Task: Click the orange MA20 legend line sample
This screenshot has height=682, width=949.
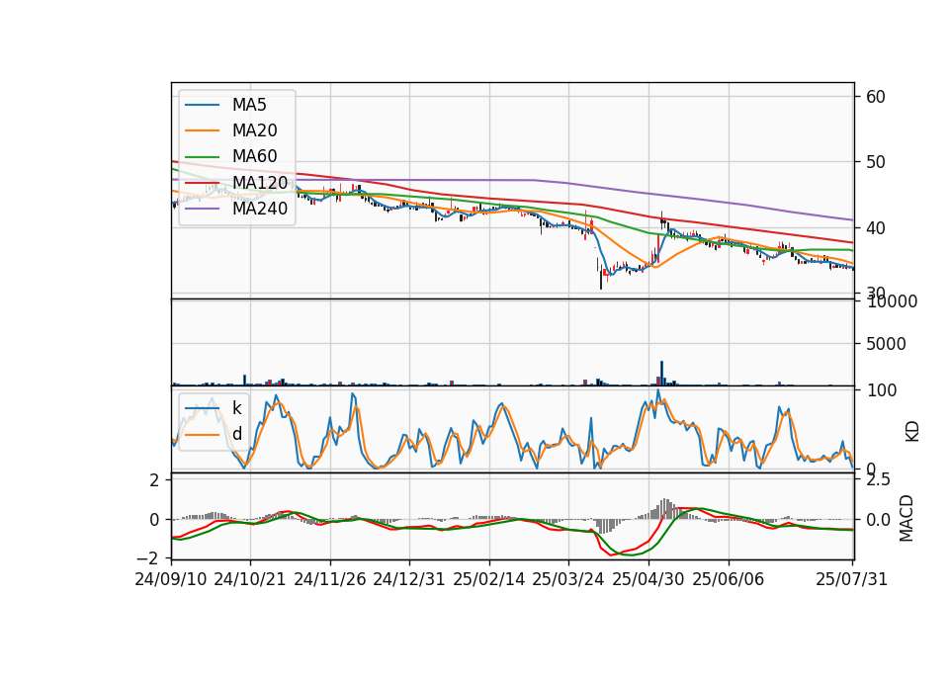Action: click(202, 130)
